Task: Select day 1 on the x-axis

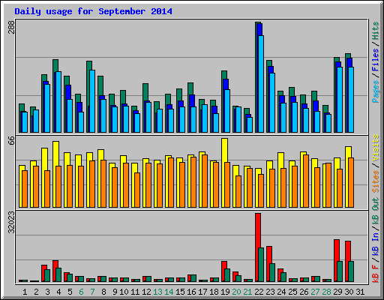Action: (x=25, y=292)
